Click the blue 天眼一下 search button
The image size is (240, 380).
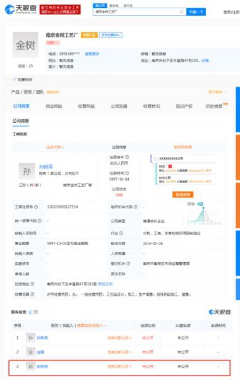point(196,11)
